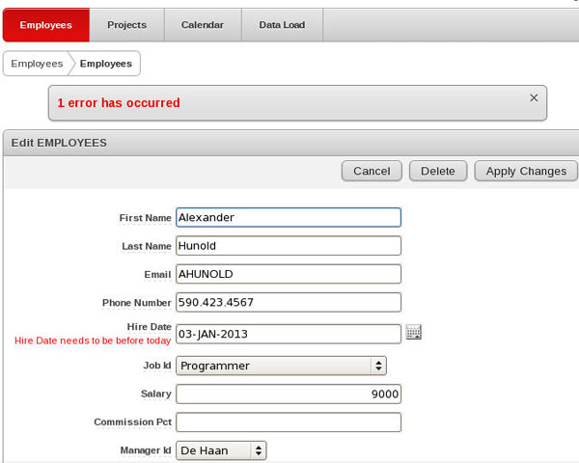
Task: Go to the Data Load tab
Action: pos(282,25)
